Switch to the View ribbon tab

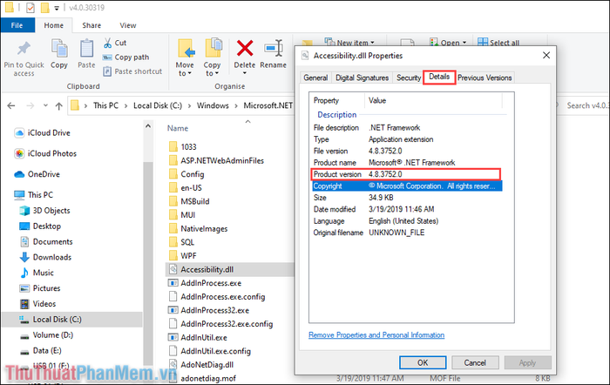(127, 25)
